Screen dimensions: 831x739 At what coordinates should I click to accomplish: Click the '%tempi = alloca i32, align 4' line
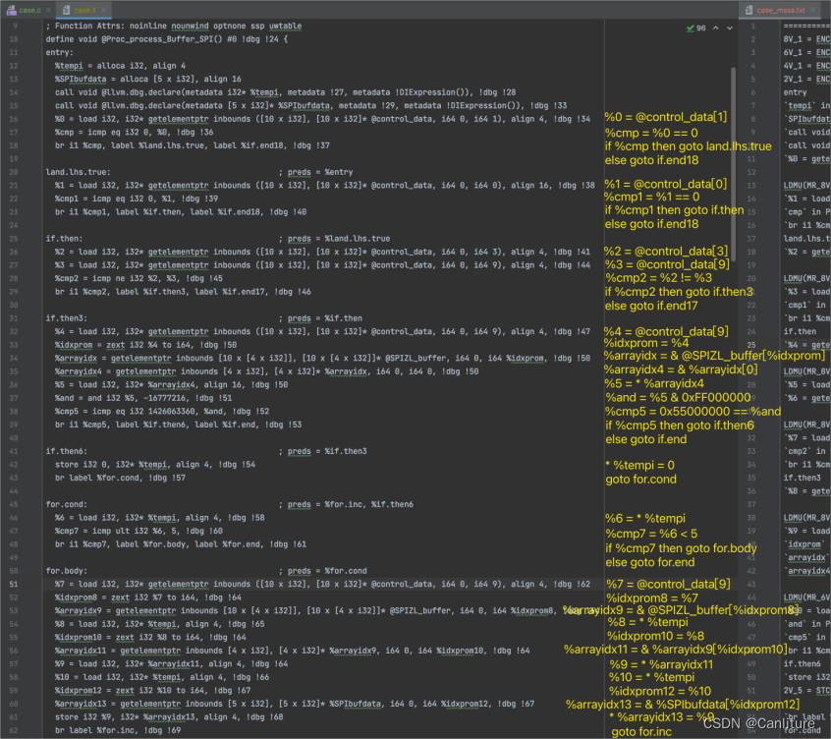coord(120,66)
